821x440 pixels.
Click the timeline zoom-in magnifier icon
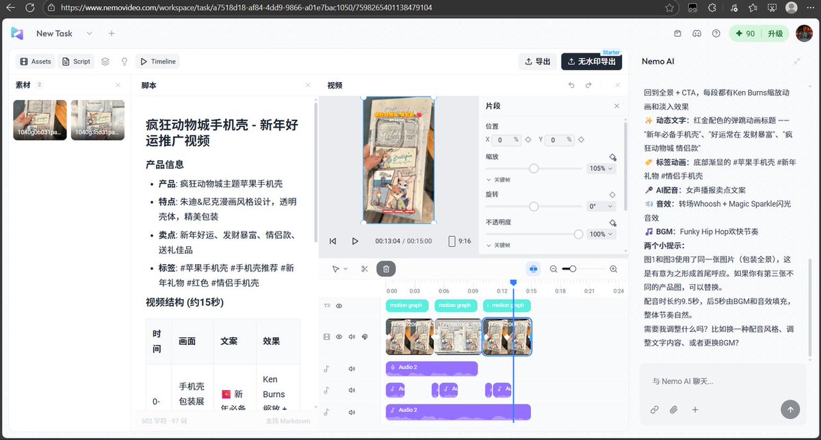613,269
